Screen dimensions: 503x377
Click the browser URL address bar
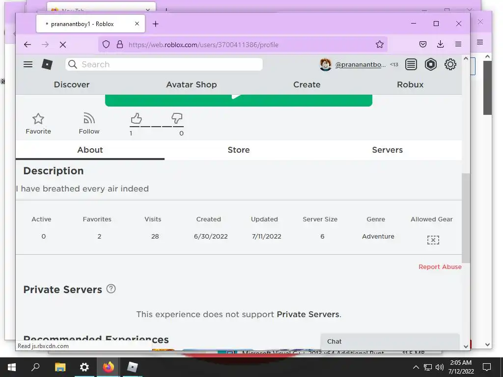coord(243,45)
